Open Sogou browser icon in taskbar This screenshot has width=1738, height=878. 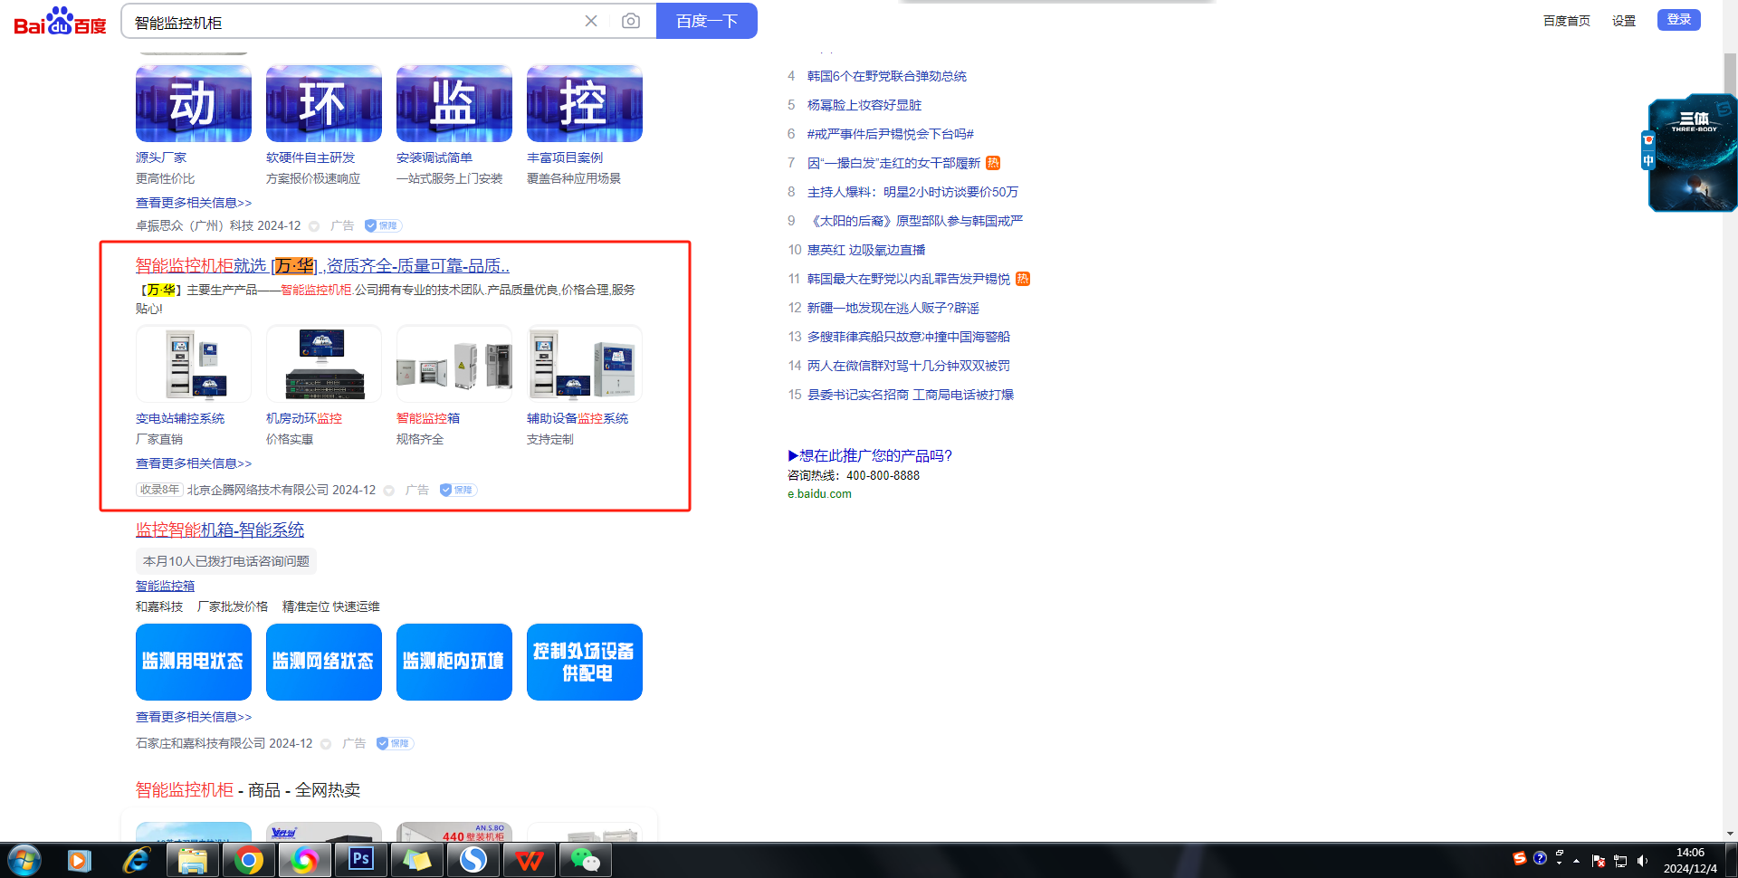pyautogui.click(x=473, y=860)
